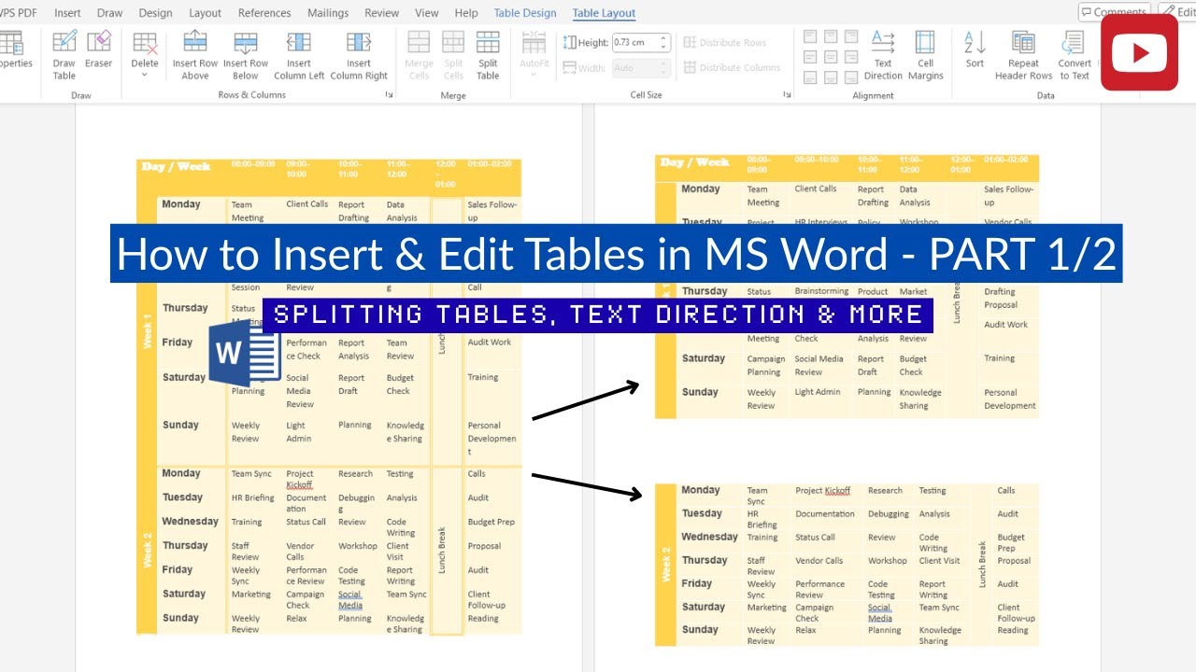Open the Design tab
This screenshot has height=672, width=1196.
155,13
